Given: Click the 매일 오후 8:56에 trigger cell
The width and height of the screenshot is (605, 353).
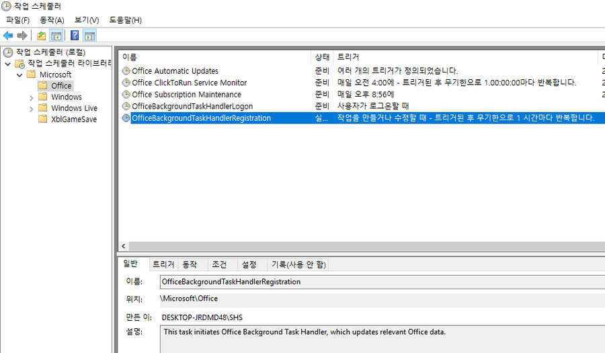Looking at the screenshot, I should [366, 95].
